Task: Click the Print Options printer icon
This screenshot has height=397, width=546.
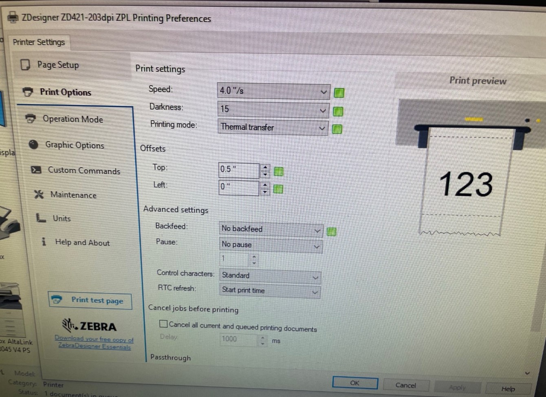Action: tap(28, 92)
